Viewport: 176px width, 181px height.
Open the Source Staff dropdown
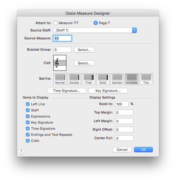pyautogui.click(x=95, y=30)
